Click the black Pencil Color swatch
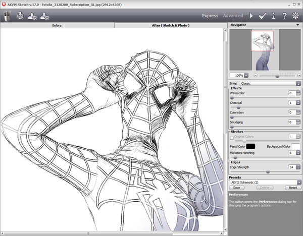303x236 pixels. point(250,146)
